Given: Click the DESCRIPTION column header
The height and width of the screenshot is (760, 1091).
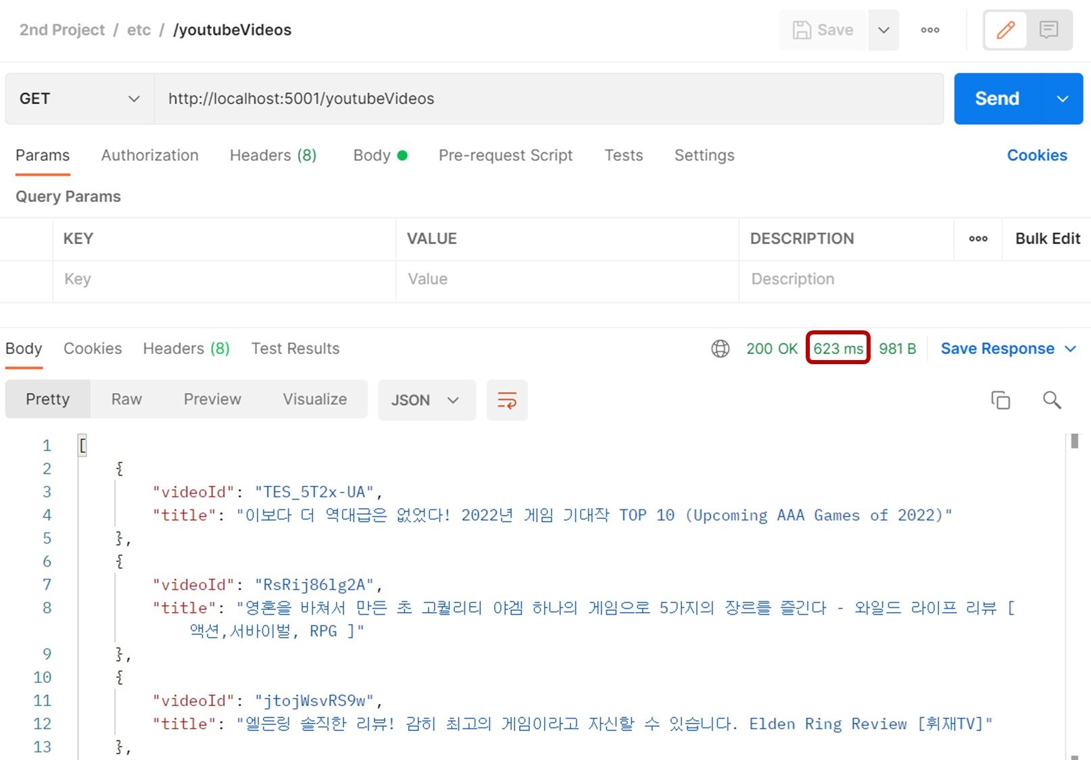Looking at the screenshot, I should click(802, 238).
